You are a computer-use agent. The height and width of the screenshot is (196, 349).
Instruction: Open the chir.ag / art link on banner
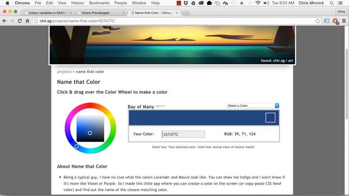(x=283, y=60)
